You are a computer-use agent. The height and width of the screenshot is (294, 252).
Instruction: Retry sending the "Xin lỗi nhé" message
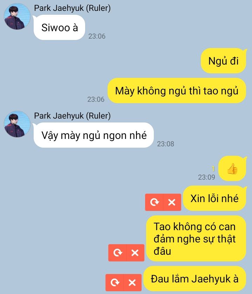pyautogui.click(x=154, y=202)
